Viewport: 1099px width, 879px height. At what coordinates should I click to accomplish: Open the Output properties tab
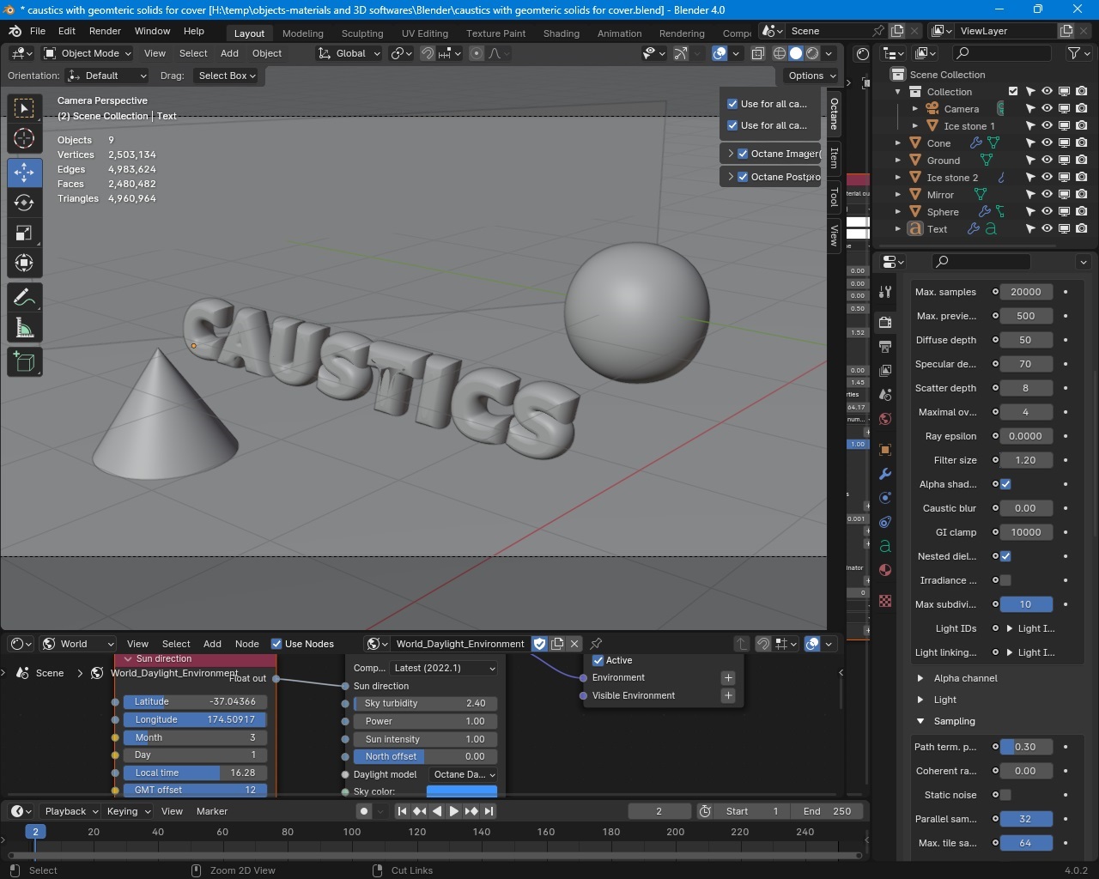click(885, 347)
